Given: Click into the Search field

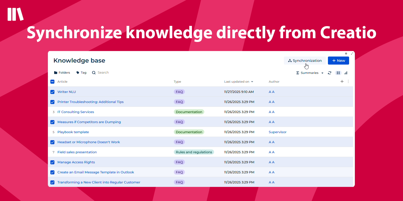Looking at the screenshot, I should pyautogui.click(x=103, y=73).
